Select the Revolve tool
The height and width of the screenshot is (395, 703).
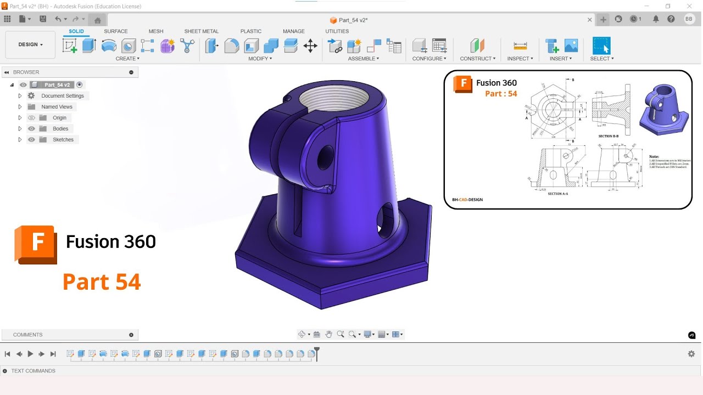109,46
